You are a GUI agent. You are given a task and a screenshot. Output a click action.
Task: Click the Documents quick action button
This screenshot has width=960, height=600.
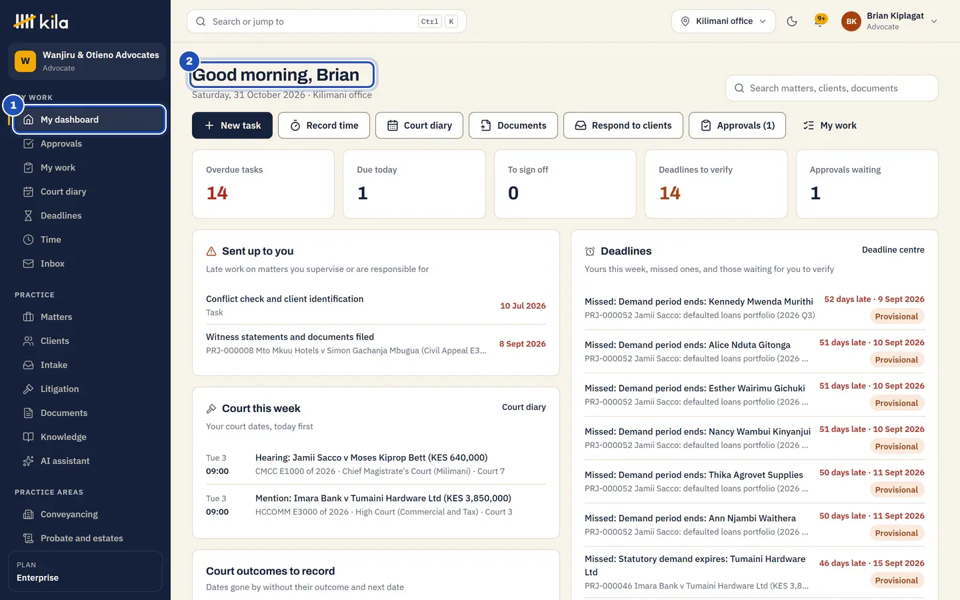coord(513,125)
